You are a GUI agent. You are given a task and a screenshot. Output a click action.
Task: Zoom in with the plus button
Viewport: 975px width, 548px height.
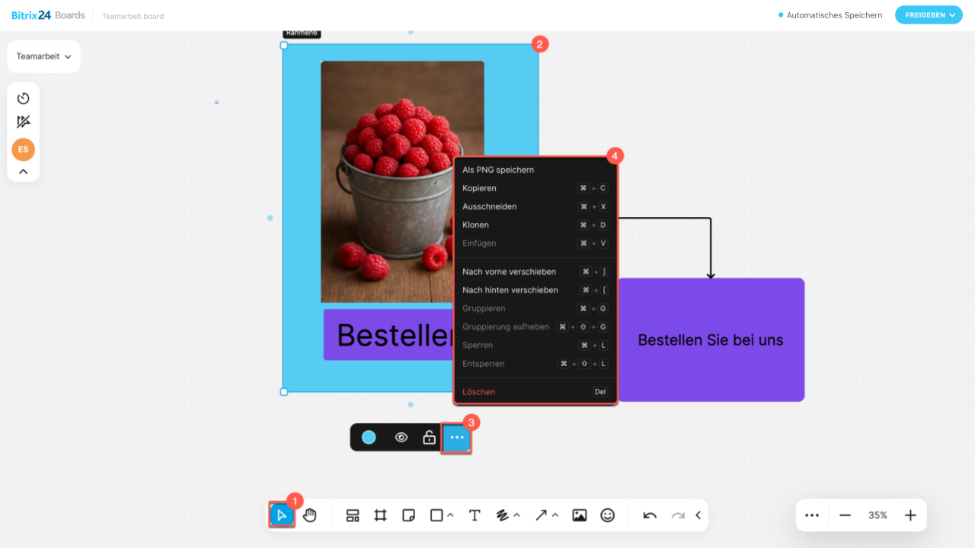tap(910, 515)
